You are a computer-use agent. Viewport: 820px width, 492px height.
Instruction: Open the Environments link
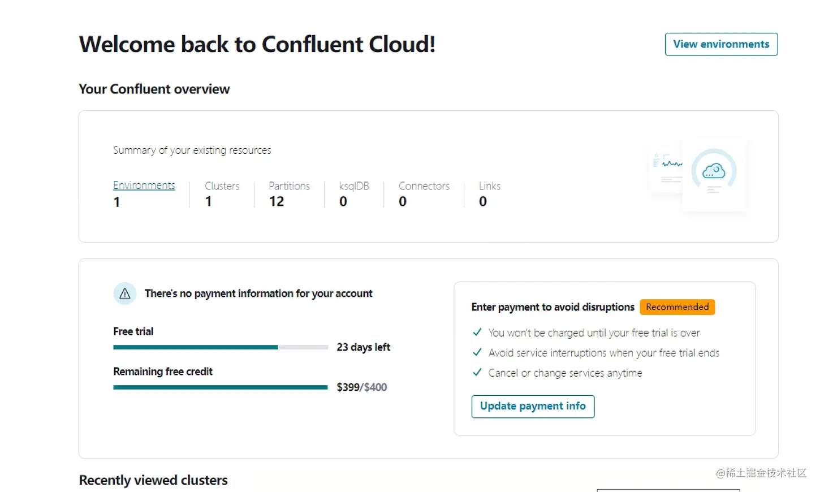pyautogui.click(x=144, y=185)
